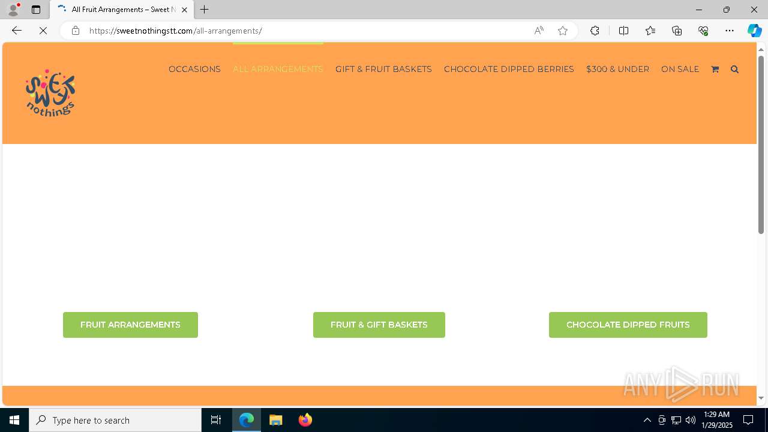Screen dimensions: 768x432
Task: Open the site search magnifier icon
Action: pyautogui.click(x=734, y=69)
